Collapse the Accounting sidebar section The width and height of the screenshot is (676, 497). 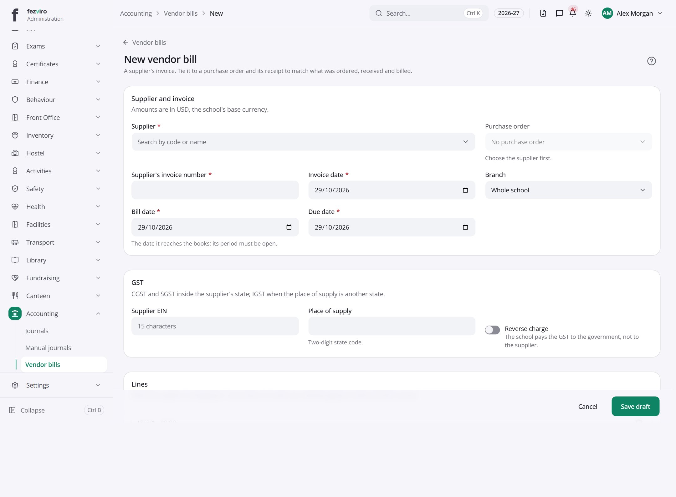click(x=98, y=313)
